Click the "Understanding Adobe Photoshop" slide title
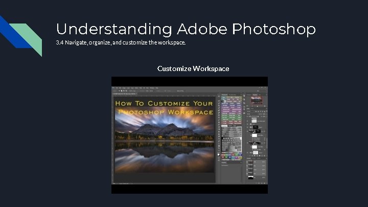 coord(186,29)
